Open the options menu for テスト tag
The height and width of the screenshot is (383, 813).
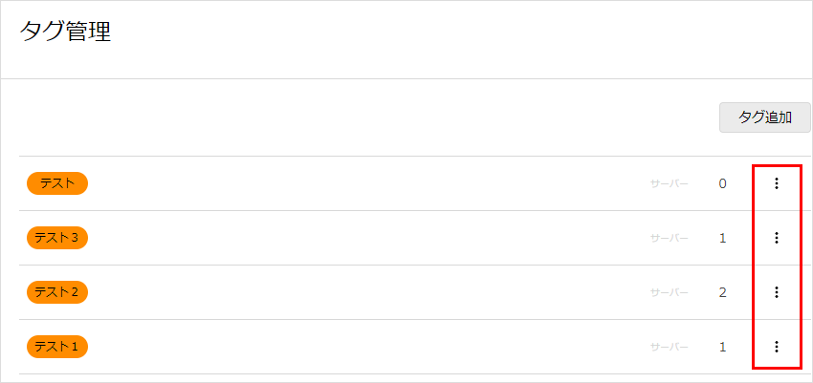tap(777, 183)
